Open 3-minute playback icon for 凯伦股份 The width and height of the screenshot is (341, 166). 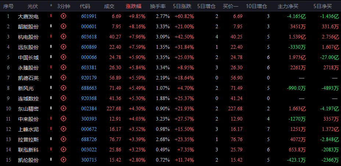click(x=63, y=160)
